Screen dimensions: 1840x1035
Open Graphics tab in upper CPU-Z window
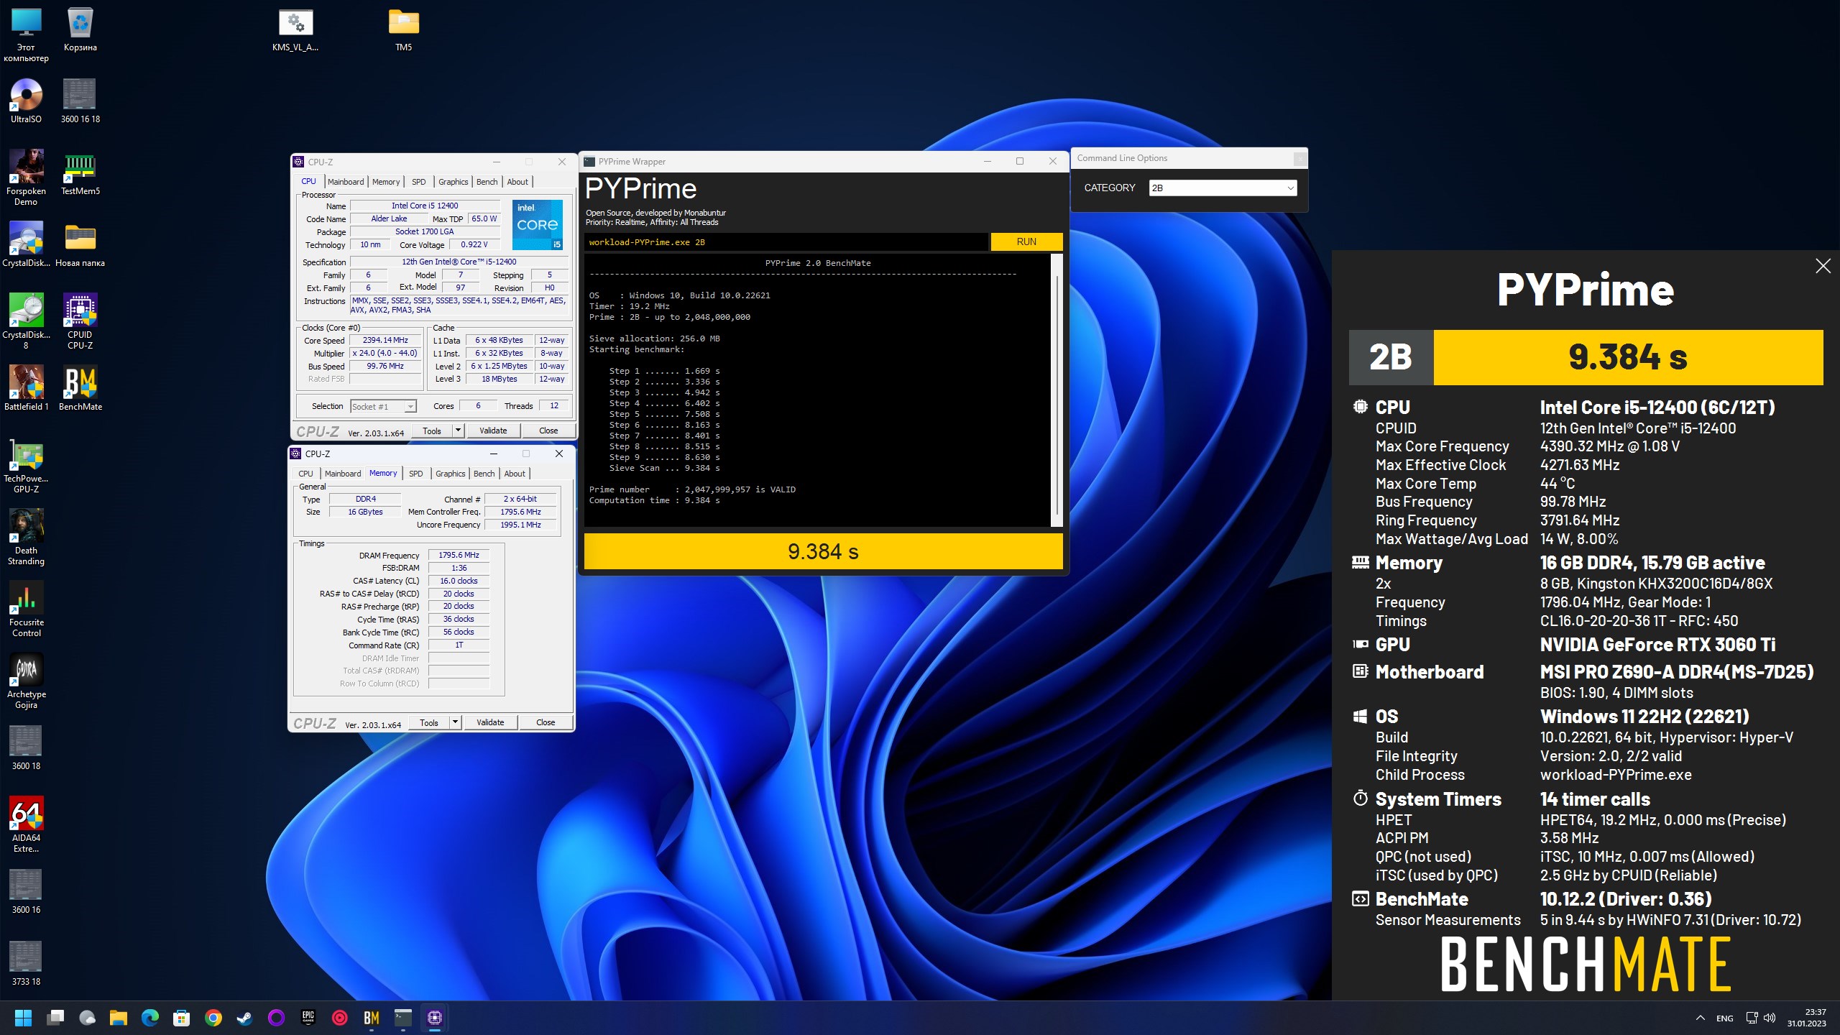[x=453, y=182]
